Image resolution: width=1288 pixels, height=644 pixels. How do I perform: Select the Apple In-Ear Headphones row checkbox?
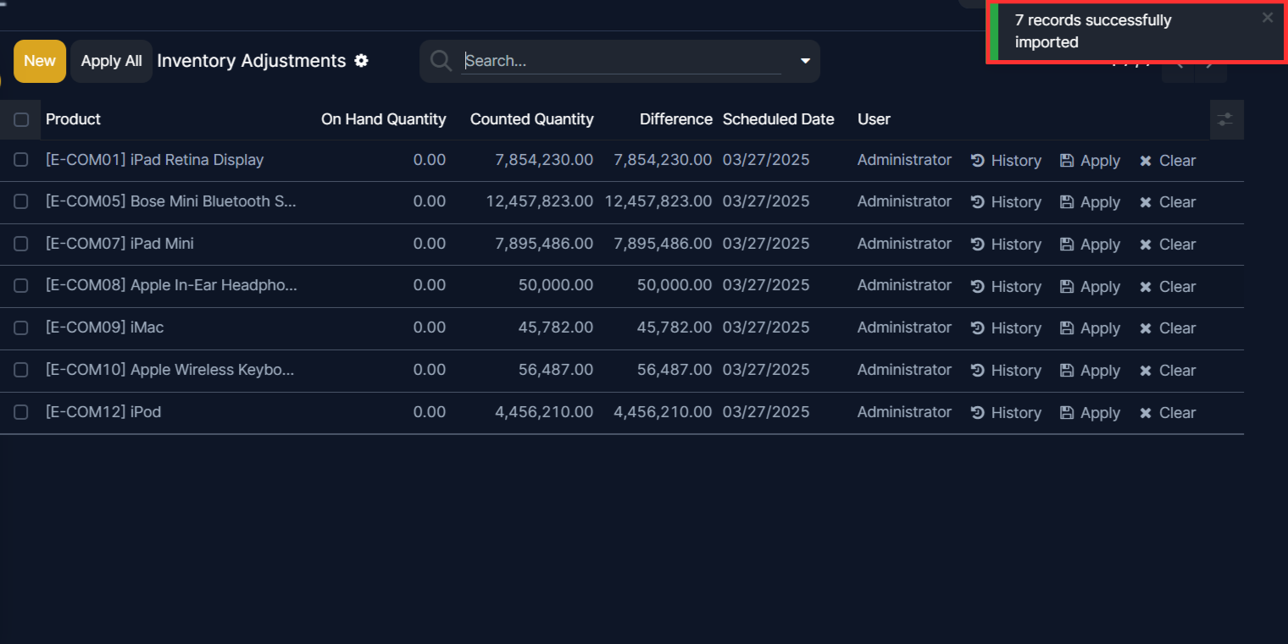coord(21,285)
